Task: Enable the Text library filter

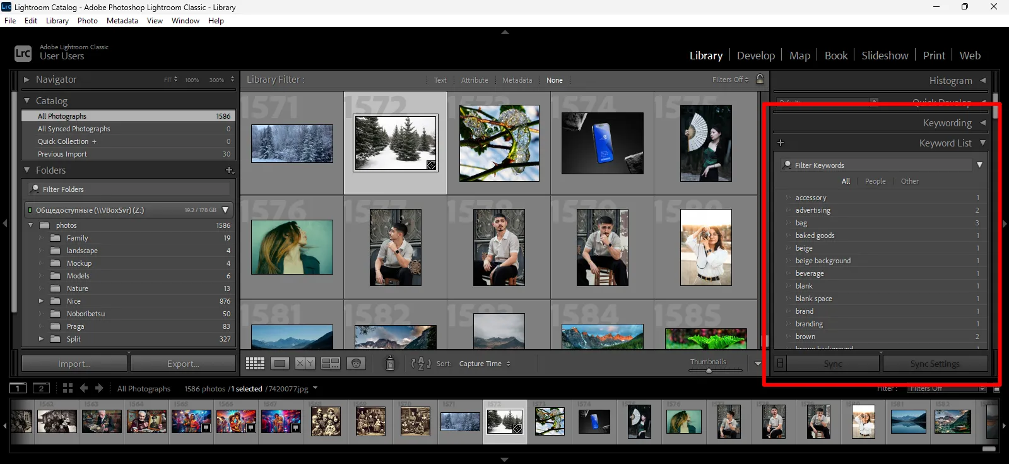Action: pos(440,80)
